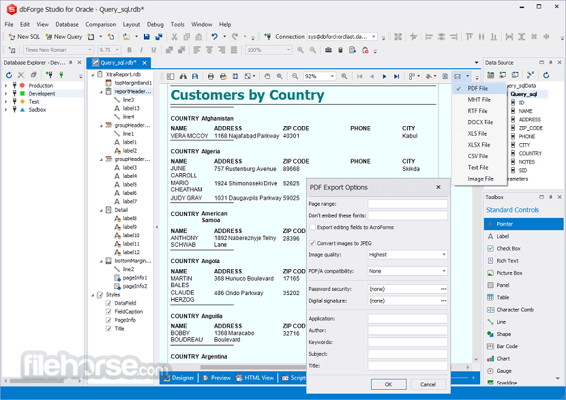
Task: Choose DOCX File export option
Action: 479,122
